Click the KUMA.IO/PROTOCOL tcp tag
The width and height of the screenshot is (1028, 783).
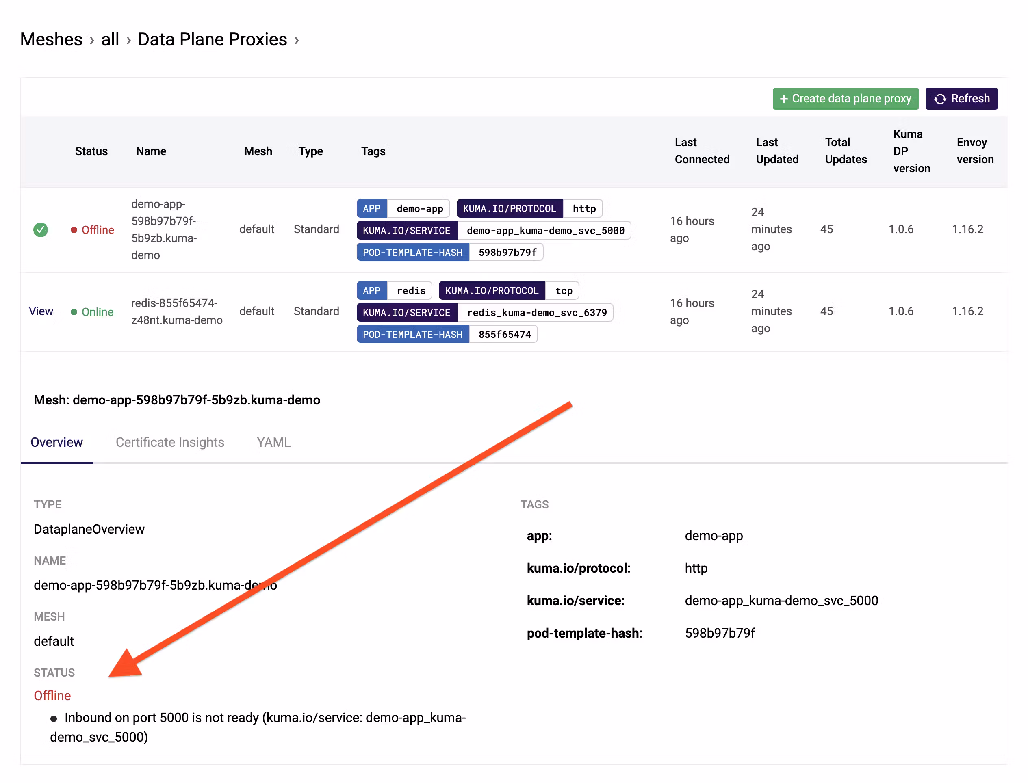509,291
